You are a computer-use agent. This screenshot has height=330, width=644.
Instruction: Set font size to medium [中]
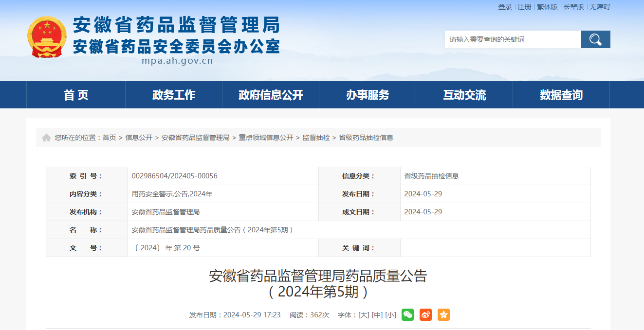[x=377, y=315]
